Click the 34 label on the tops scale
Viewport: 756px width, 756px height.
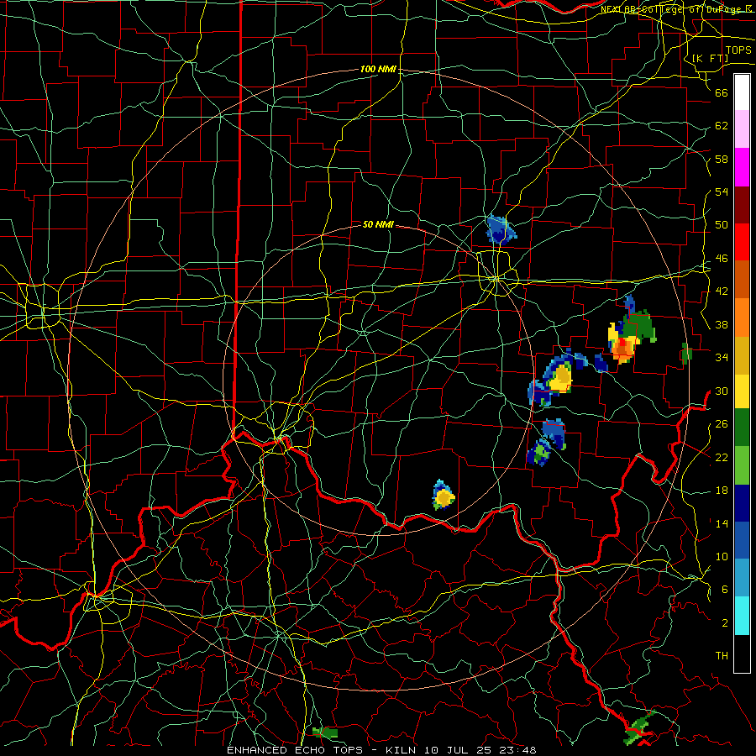point(722,358)
